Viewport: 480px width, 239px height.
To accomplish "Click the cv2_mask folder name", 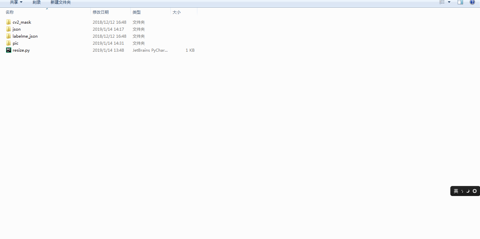I will point(22,22).
